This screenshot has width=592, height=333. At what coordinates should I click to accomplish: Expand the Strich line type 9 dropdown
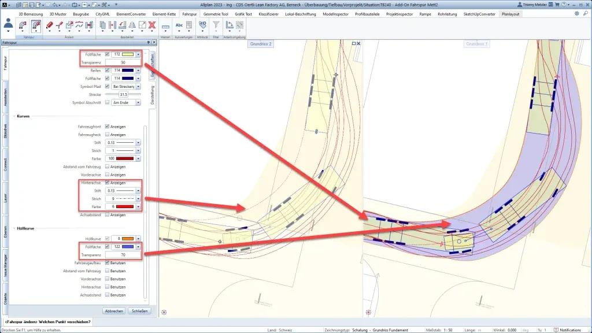(138, 198)
